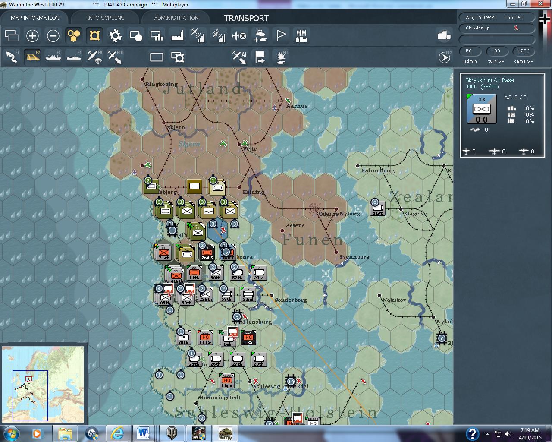This screenshot has width=552, height=442.
Task: Zoom out the map with minus icon
Action: [53, 35]
